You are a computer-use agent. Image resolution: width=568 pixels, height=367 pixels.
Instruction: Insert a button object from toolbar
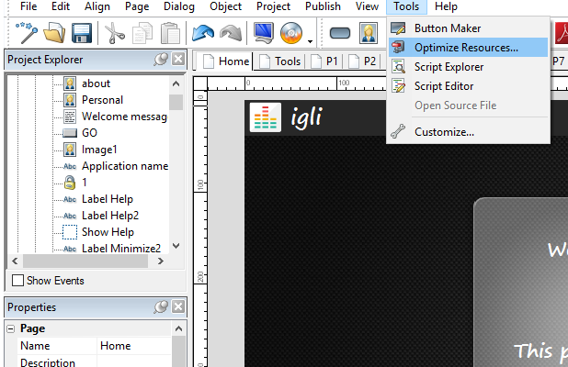click(x=339, y=35)
